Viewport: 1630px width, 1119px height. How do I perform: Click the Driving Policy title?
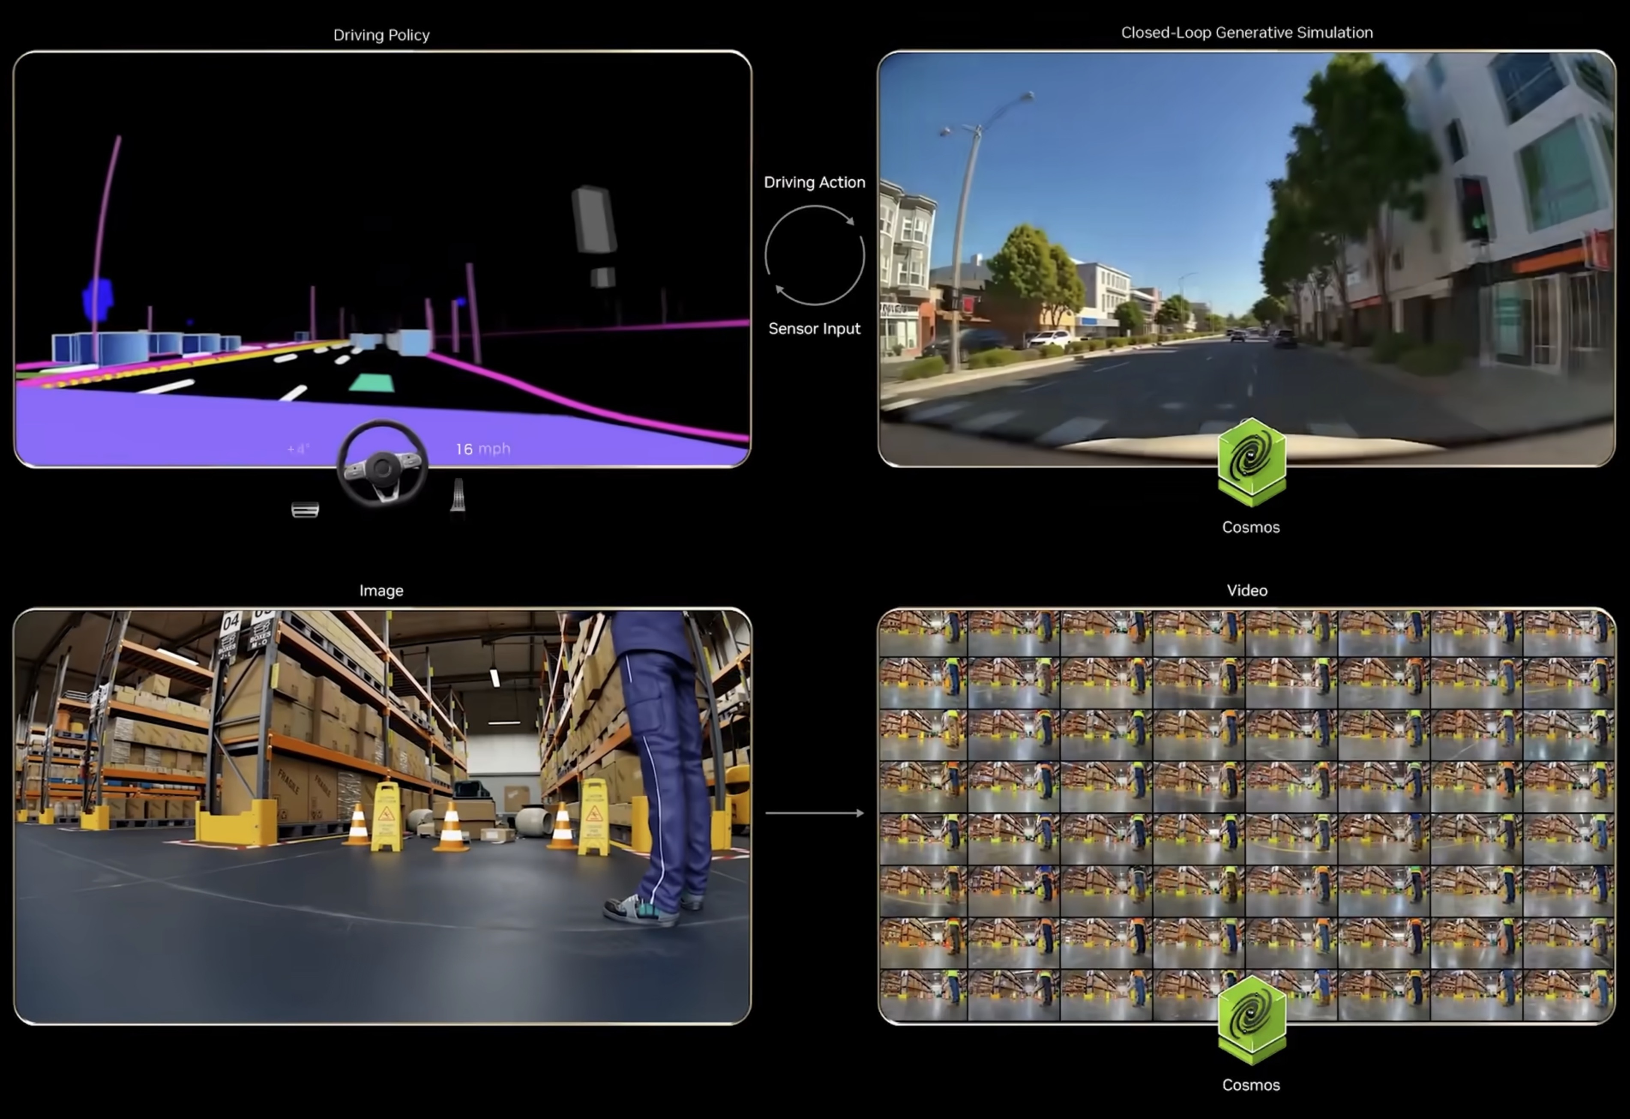click(381, 35)
